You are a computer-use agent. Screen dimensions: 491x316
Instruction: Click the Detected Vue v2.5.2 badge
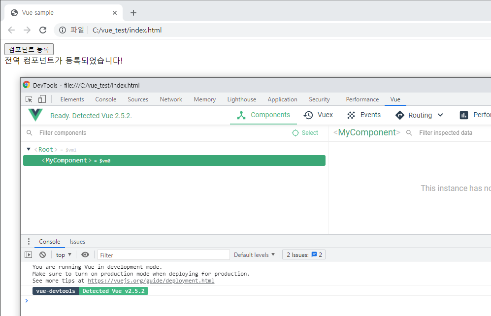pyautogui.click(x=113, y=291)
